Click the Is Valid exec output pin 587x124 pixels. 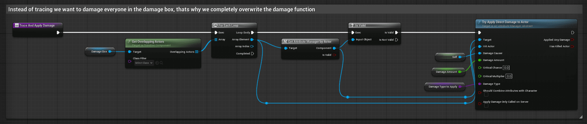point(397,33)
